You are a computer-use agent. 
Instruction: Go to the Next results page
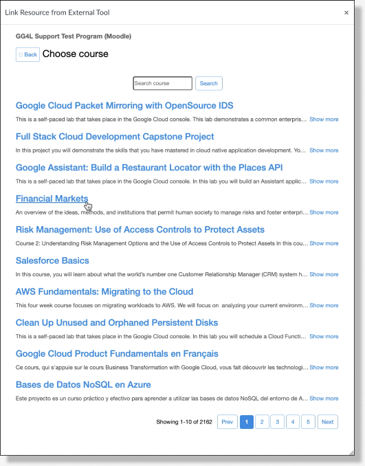[328, 422]
